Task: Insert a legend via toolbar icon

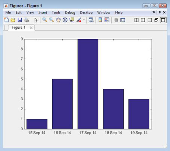Action: point(107,20)
